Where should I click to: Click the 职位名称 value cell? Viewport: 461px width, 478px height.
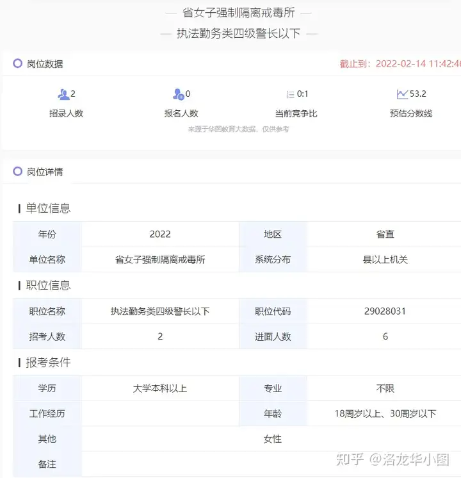pyautogui.click(x=160, y=311)
